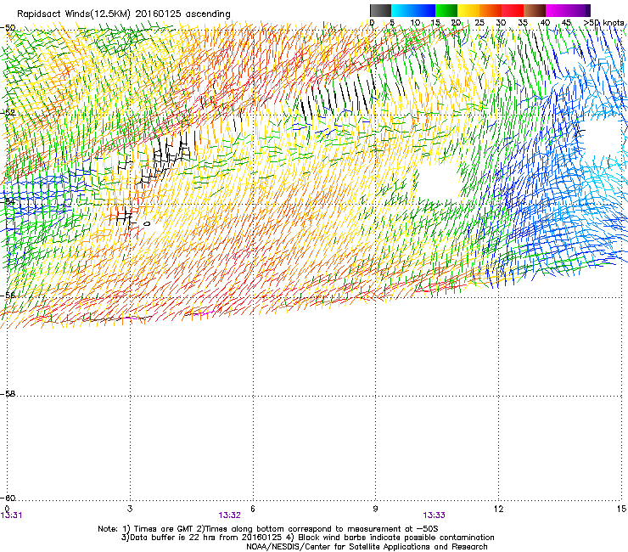The height and width of the screenshot is (552, 628).
Task: Click the '-56' latitude axis label
Action: (8, 296)
